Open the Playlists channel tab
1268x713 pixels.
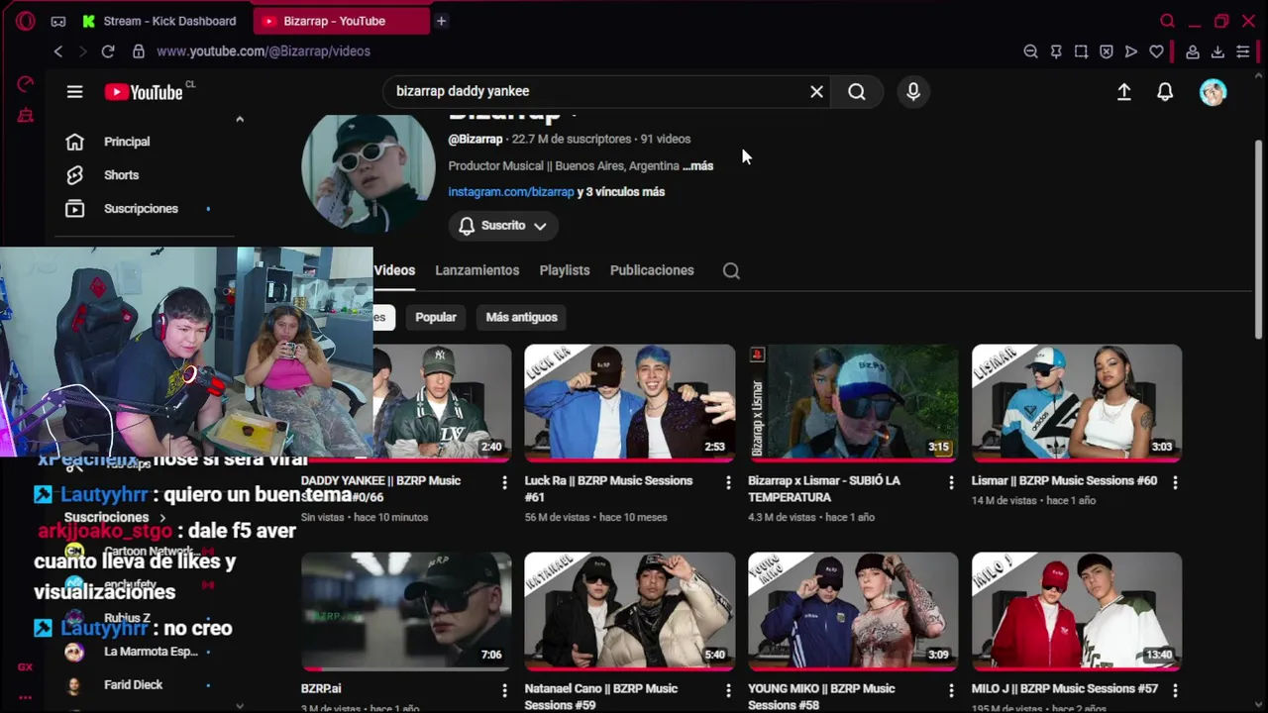click(565, 270)
